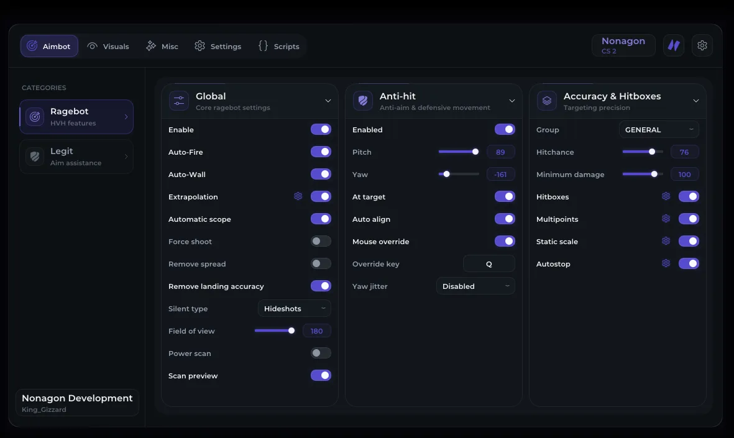Image resolution: width=734 pixels, height=438 pixels.
Task: Adjust the Hitchance slider
Action: pyautogui.click(x=642, y=152)
